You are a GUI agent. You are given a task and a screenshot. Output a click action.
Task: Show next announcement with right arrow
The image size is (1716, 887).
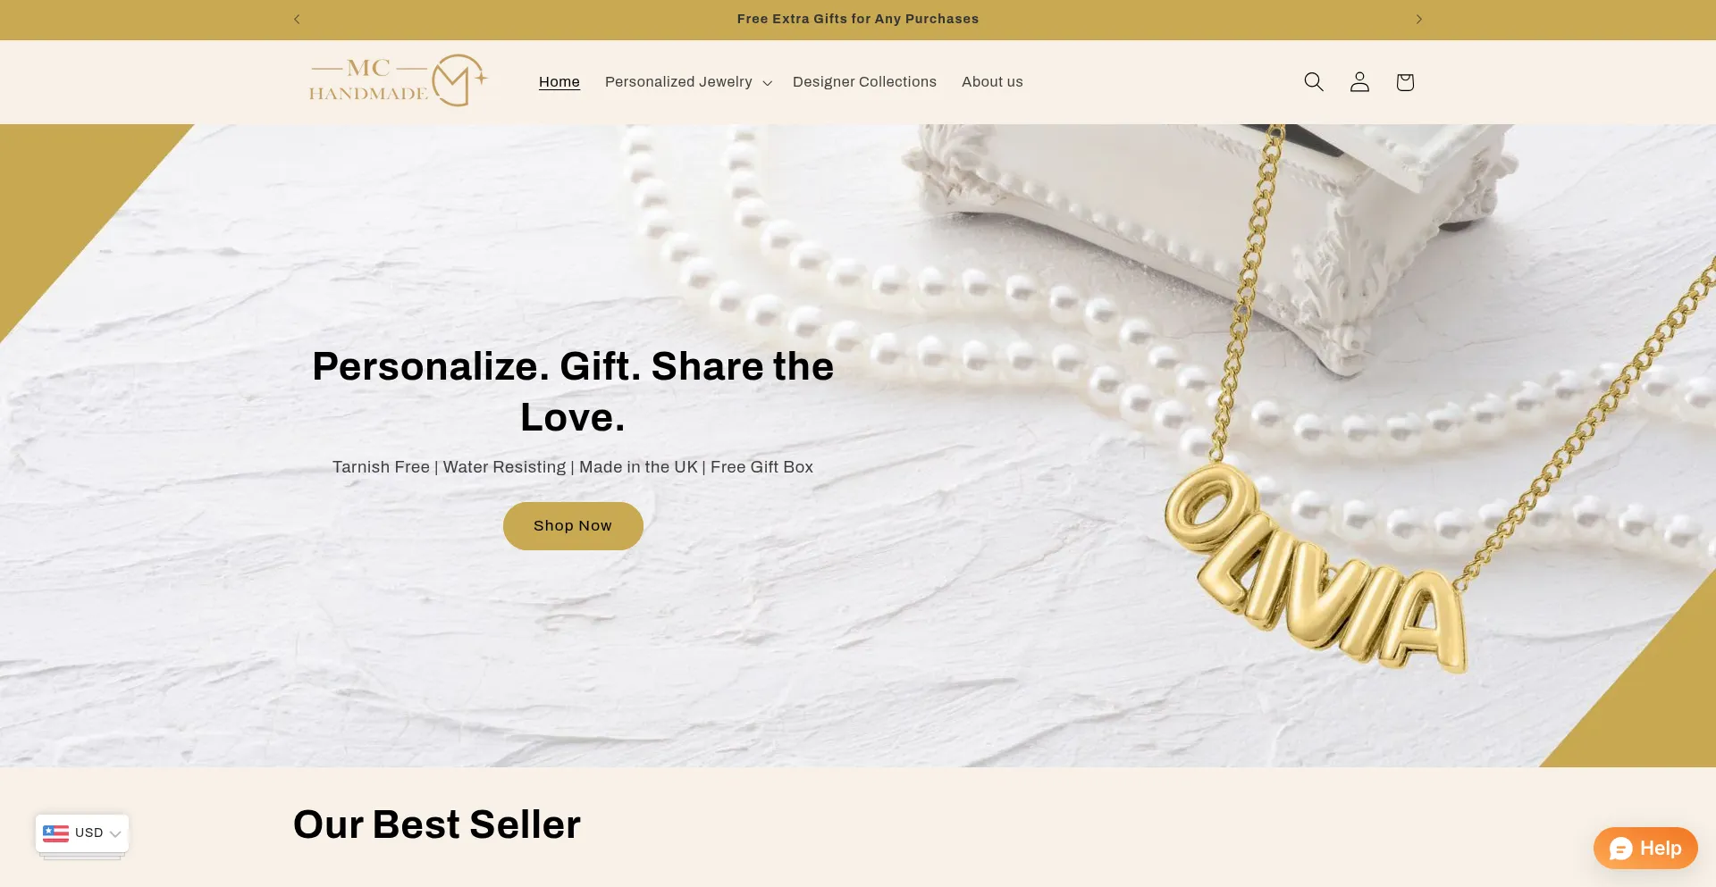point(1418,19)
